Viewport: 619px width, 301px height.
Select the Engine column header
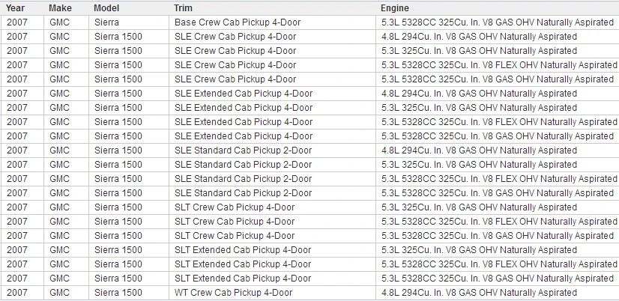point(498,8)
